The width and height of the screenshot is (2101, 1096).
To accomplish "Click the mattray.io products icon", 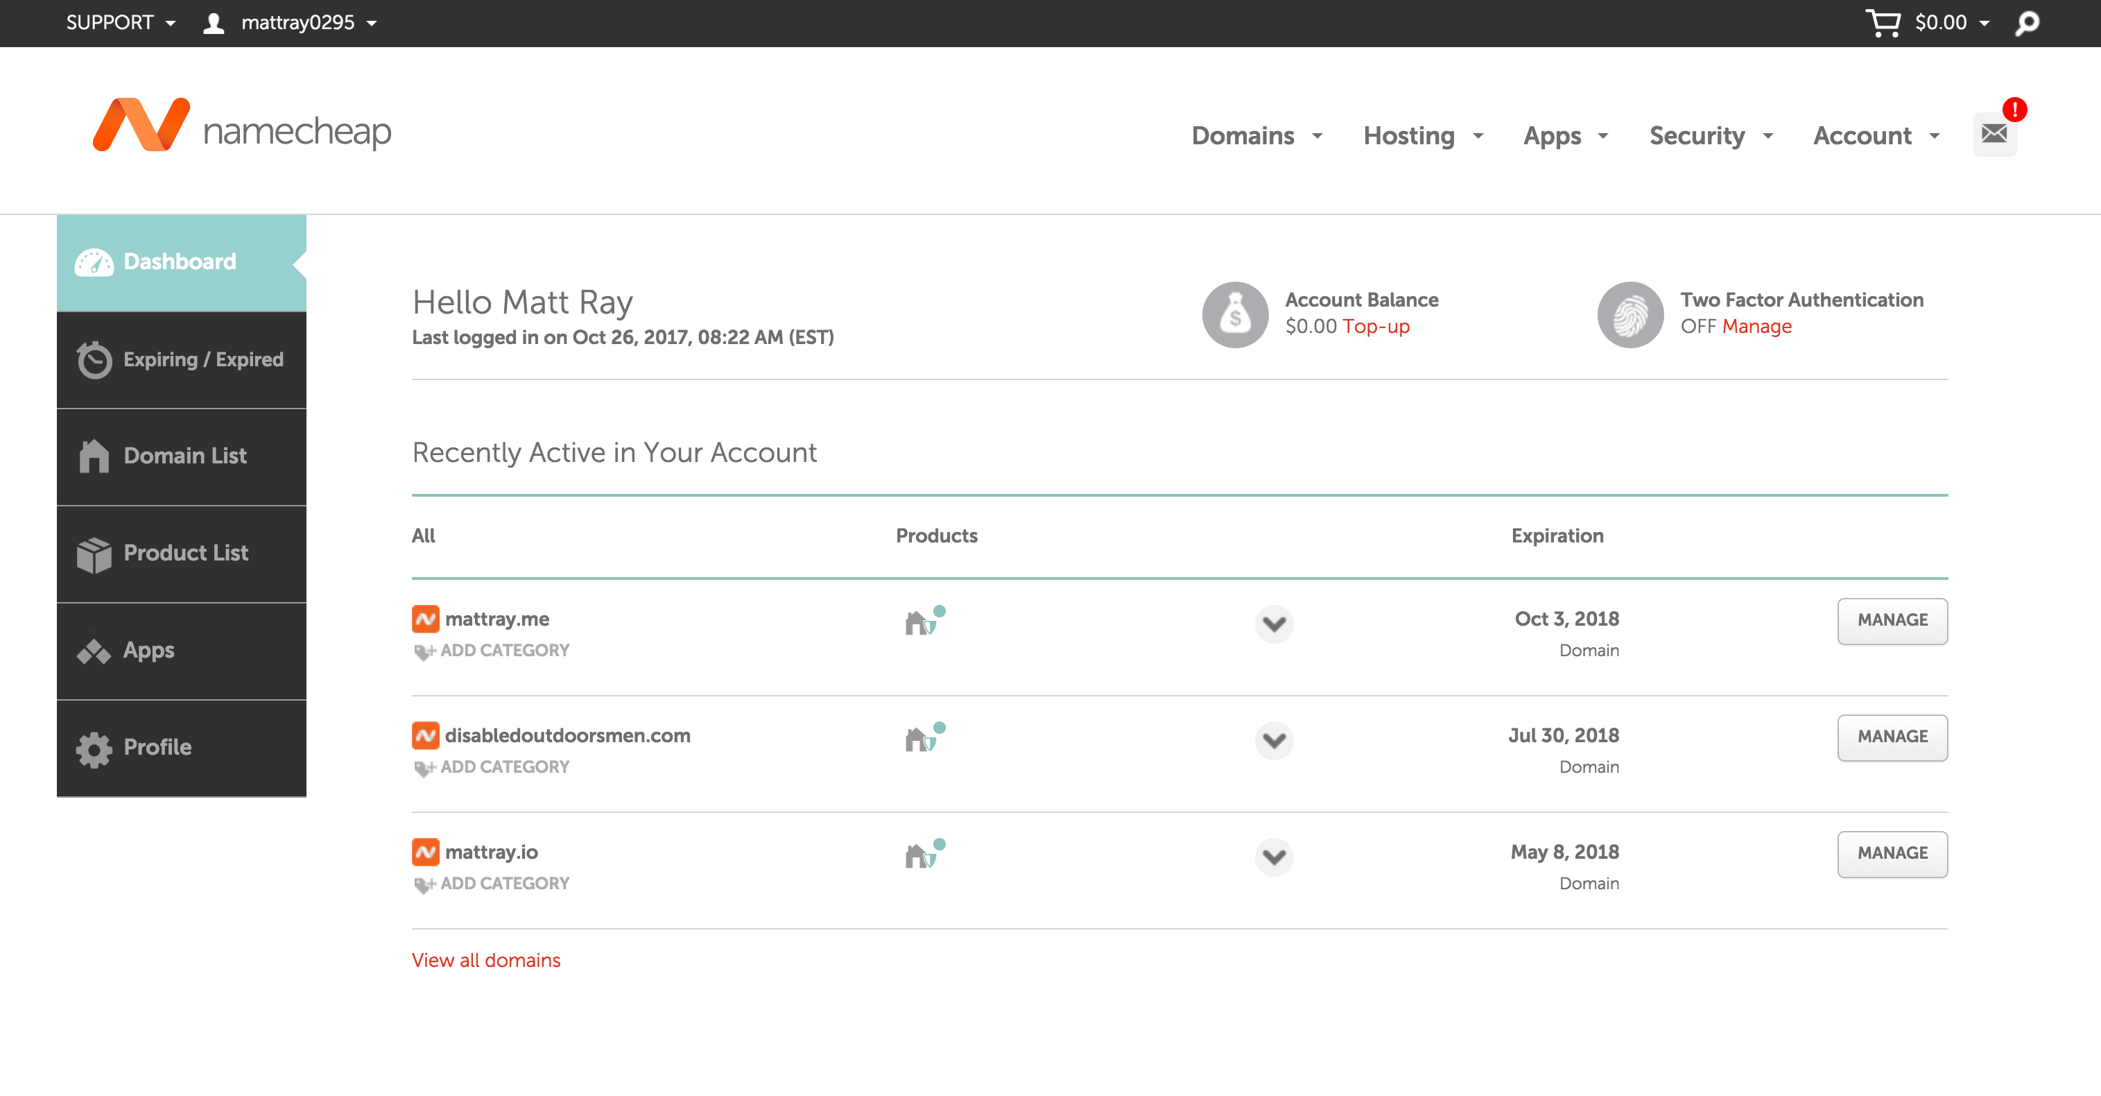I will click(x=925, y=854).
